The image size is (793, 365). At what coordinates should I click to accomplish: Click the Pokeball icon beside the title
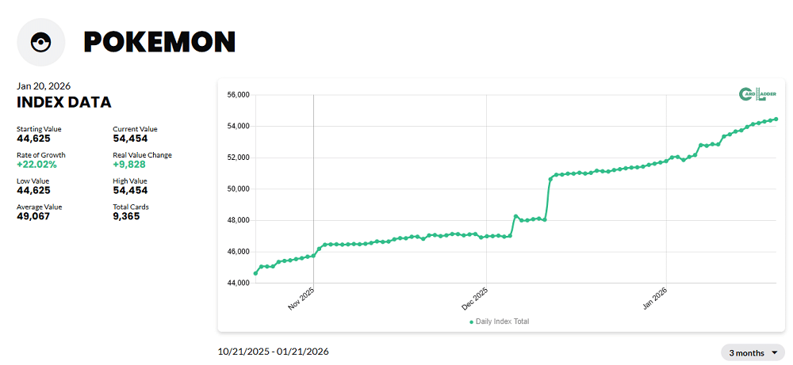coord(40,43)
